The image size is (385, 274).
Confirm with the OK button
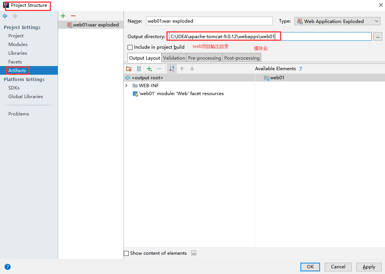310,267
